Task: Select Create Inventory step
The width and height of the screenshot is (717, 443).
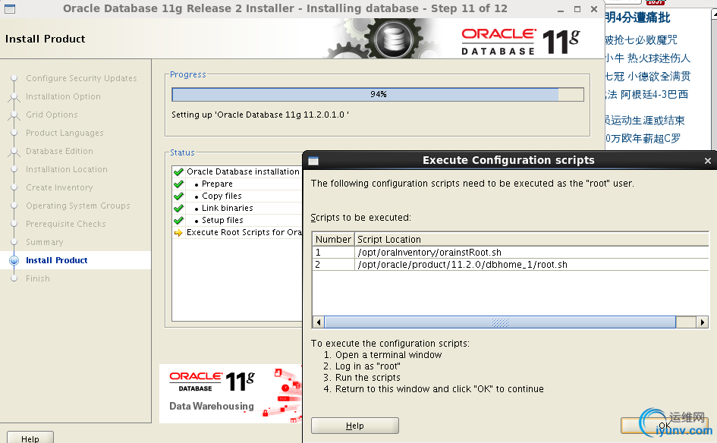Action: 59,187
